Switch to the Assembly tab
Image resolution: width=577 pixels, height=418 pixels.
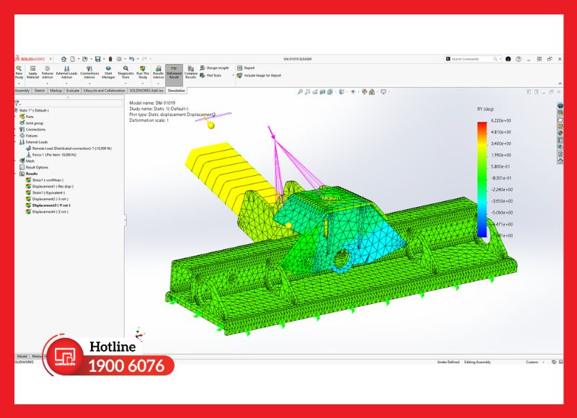22,90
